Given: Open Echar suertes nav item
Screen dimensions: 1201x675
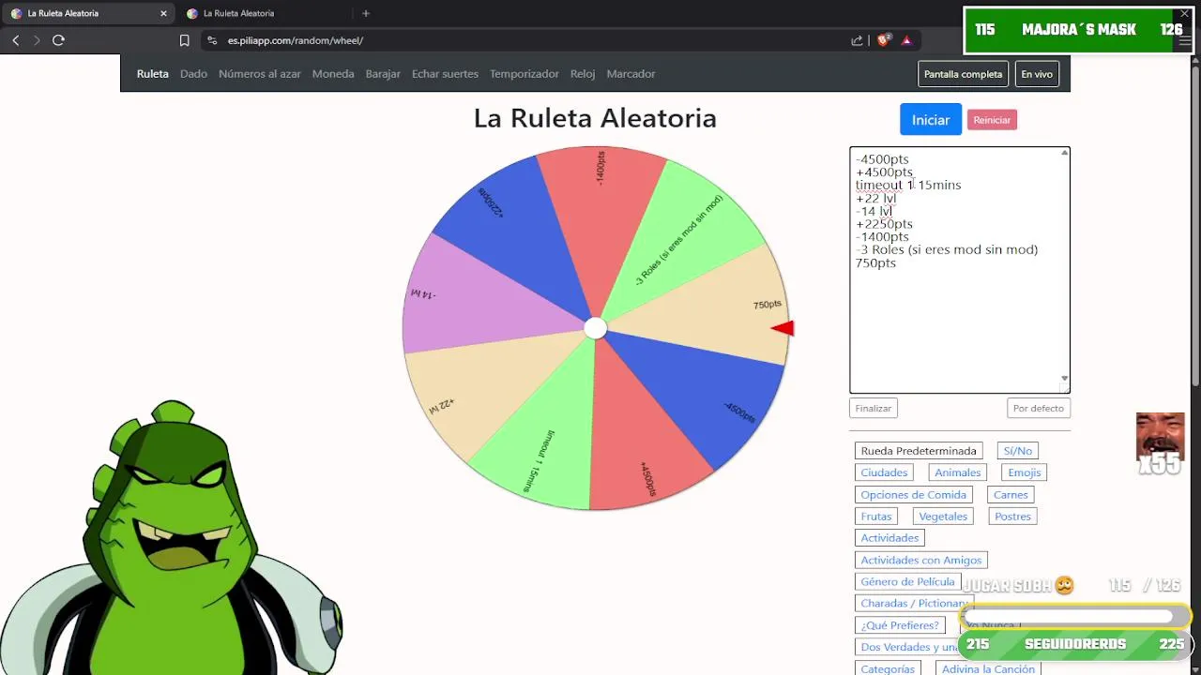Looking at the screenshot, I should pyautogui.click(x=445, y=73).
